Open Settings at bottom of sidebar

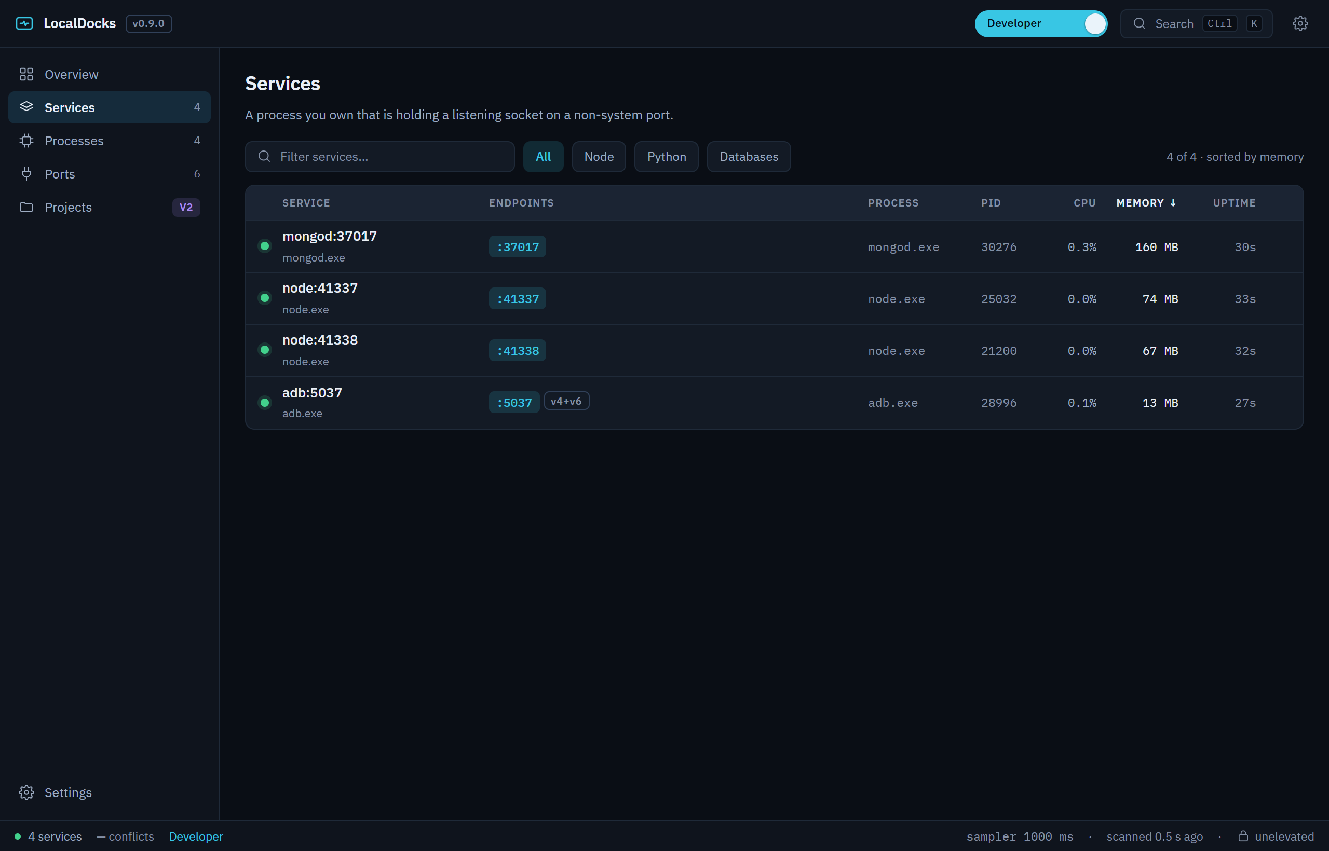(110, 792)
